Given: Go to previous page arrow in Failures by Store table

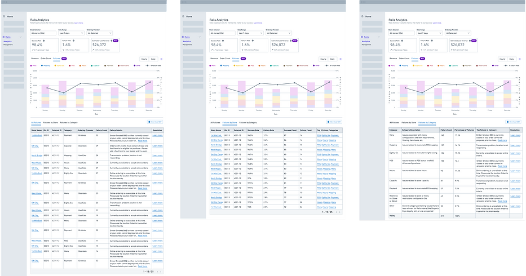Looking at the screenshot, I should click(336, 212).
